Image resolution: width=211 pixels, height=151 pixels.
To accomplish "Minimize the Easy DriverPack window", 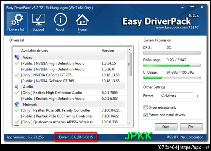I will (x=192, y=7).
